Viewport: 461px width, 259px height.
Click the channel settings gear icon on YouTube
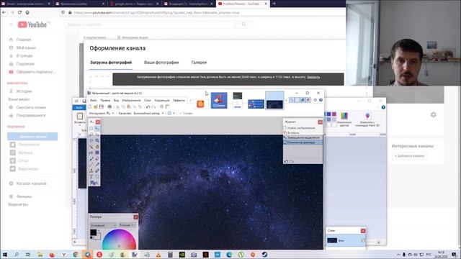[434, 115]
